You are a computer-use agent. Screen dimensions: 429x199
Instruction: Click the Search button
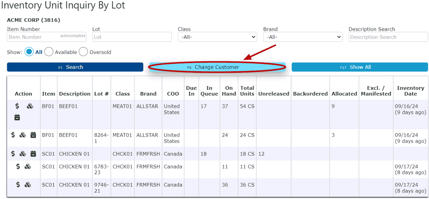pos(75,67)
